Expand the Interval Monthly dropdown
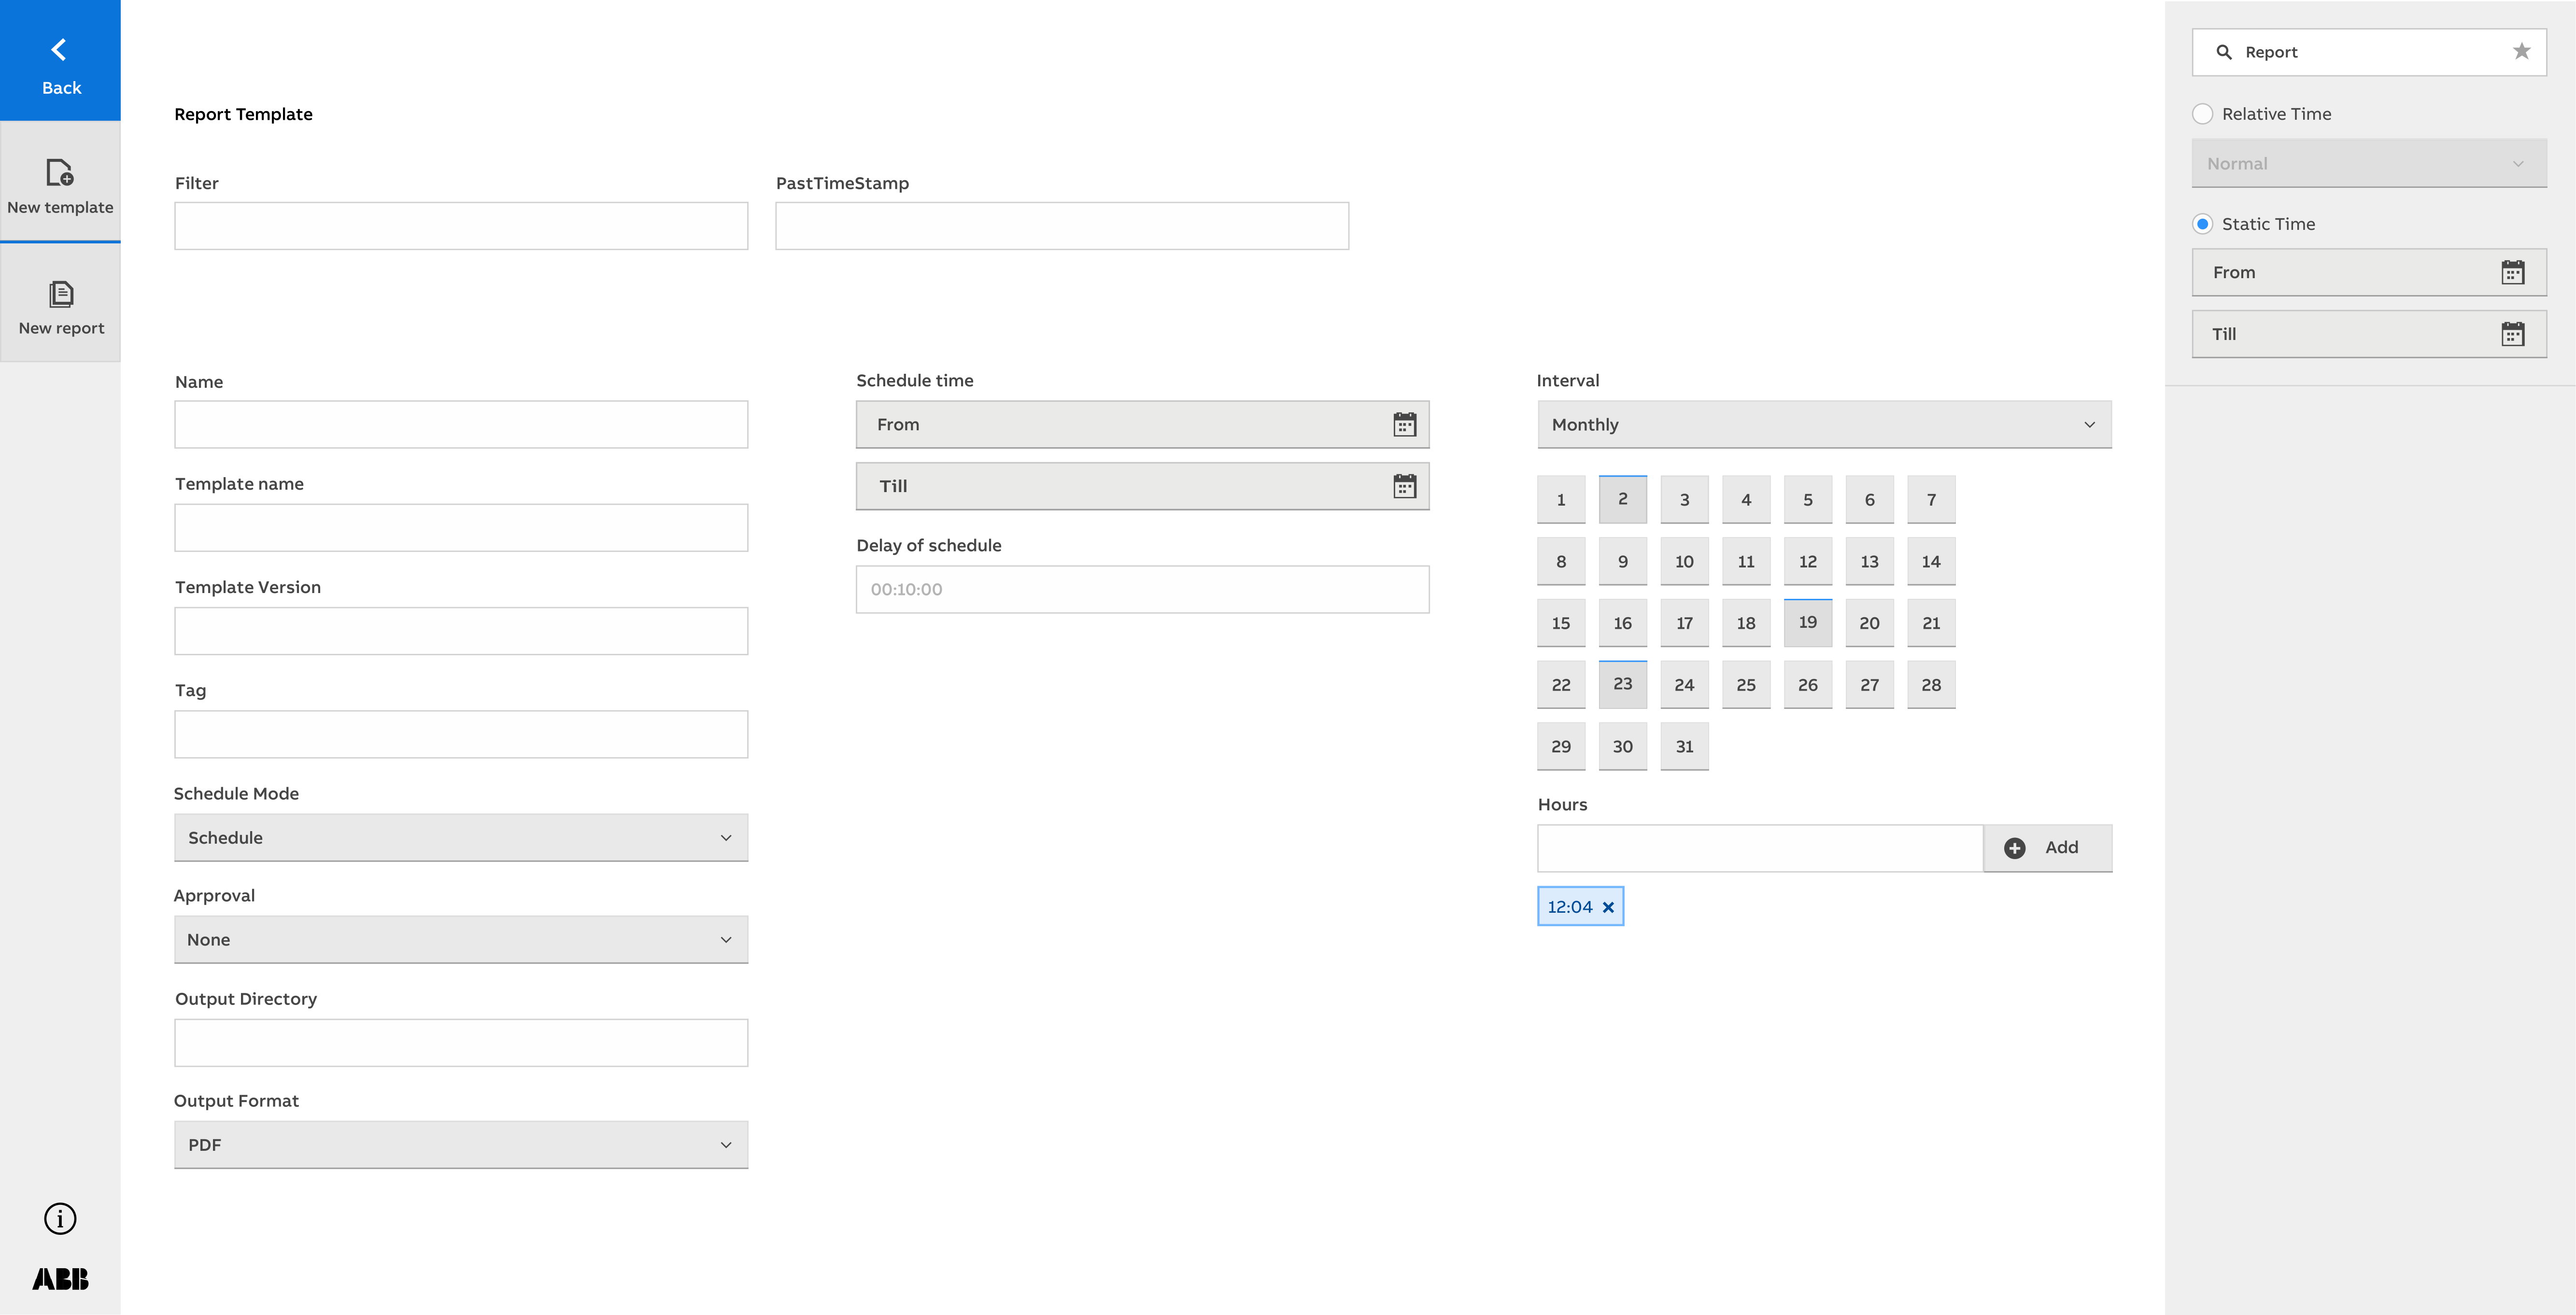2576x1315 pixels. click(1824, 425)
